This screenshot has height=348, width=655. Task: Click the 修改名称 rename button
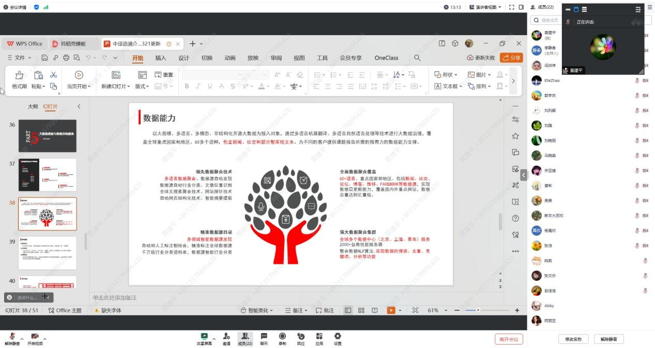pos(573,339)
